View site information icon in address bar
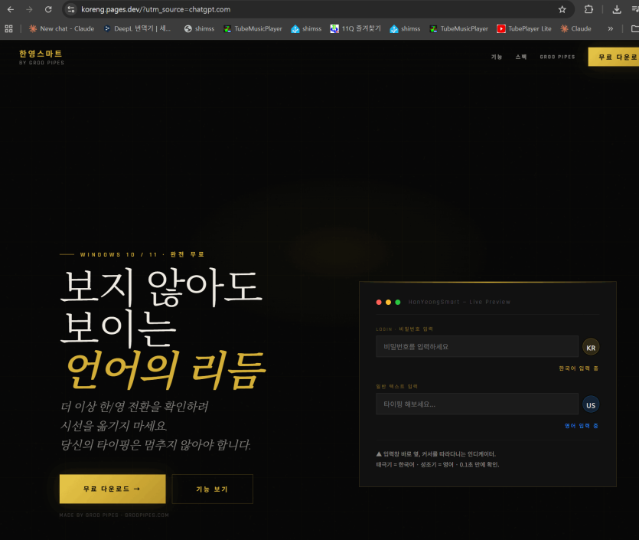 (x=71, y=9)
